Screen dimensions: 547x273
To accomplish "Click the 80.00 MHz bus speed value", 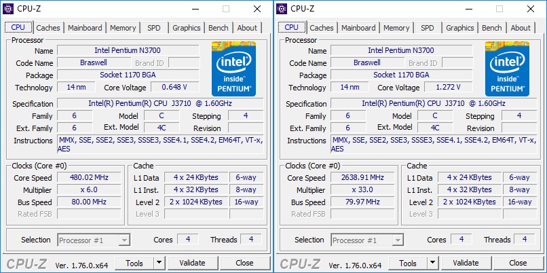I will (x=90, y=202).
